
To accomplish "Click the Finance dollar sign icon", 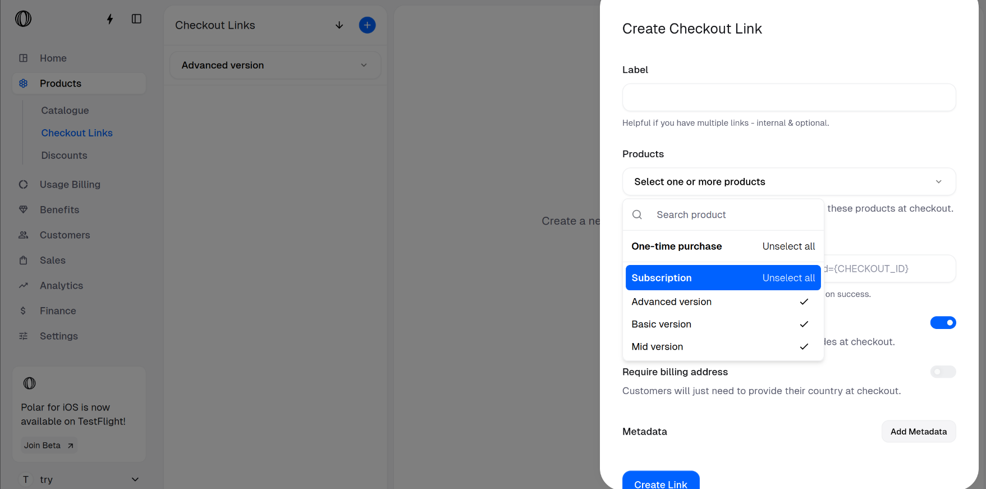I will (23, 310).
